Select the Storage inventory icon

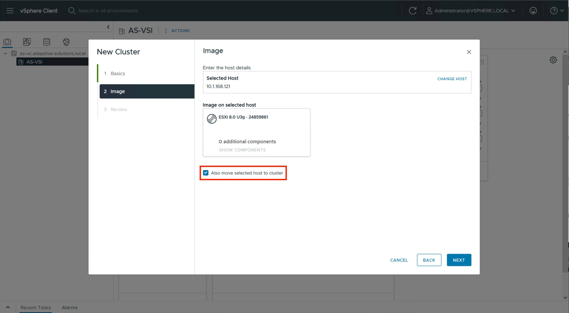[x=47, y=42]
